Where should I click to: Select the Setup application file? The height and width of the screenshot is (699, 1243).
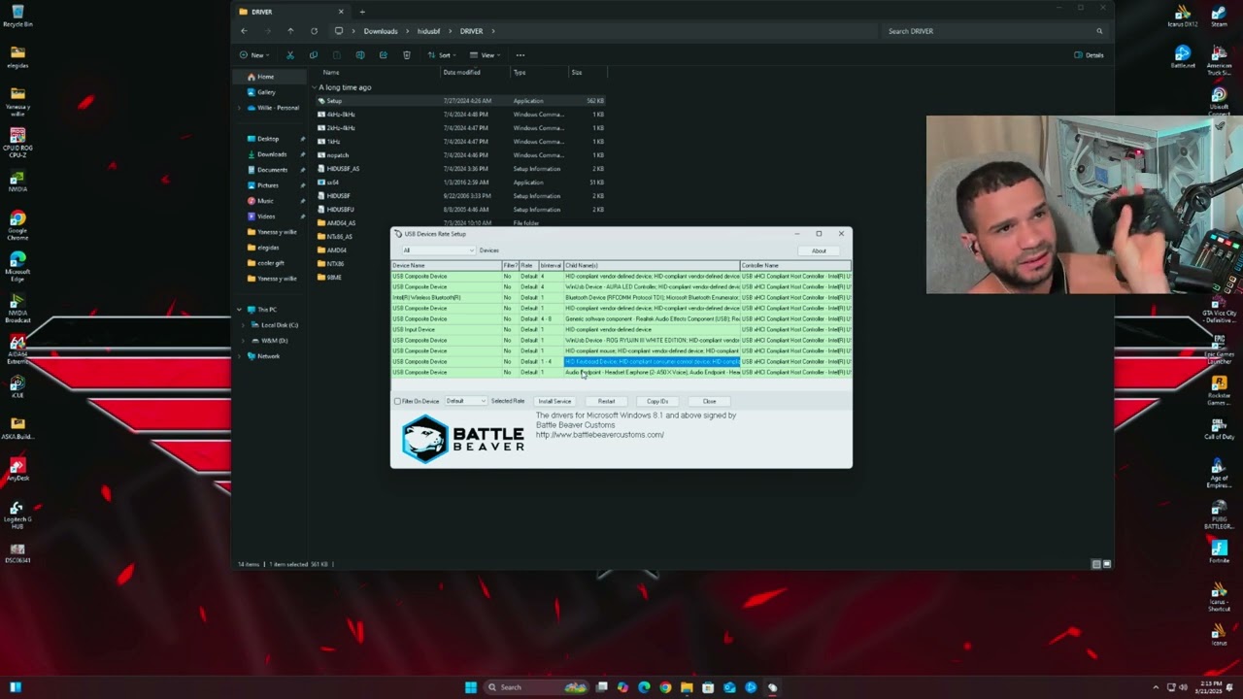point(461,101)
